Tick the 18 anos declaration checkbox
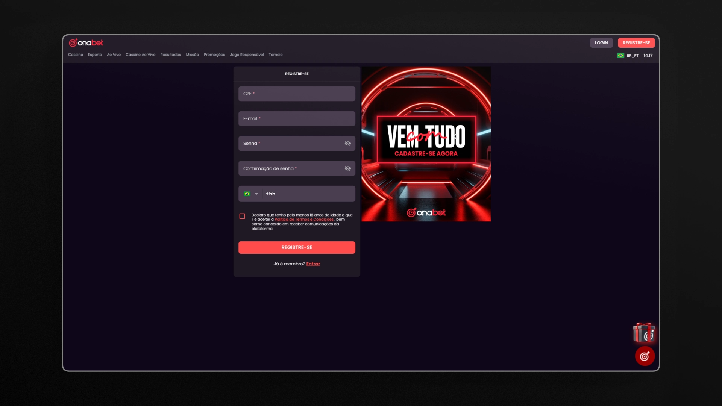 point(242,216)
